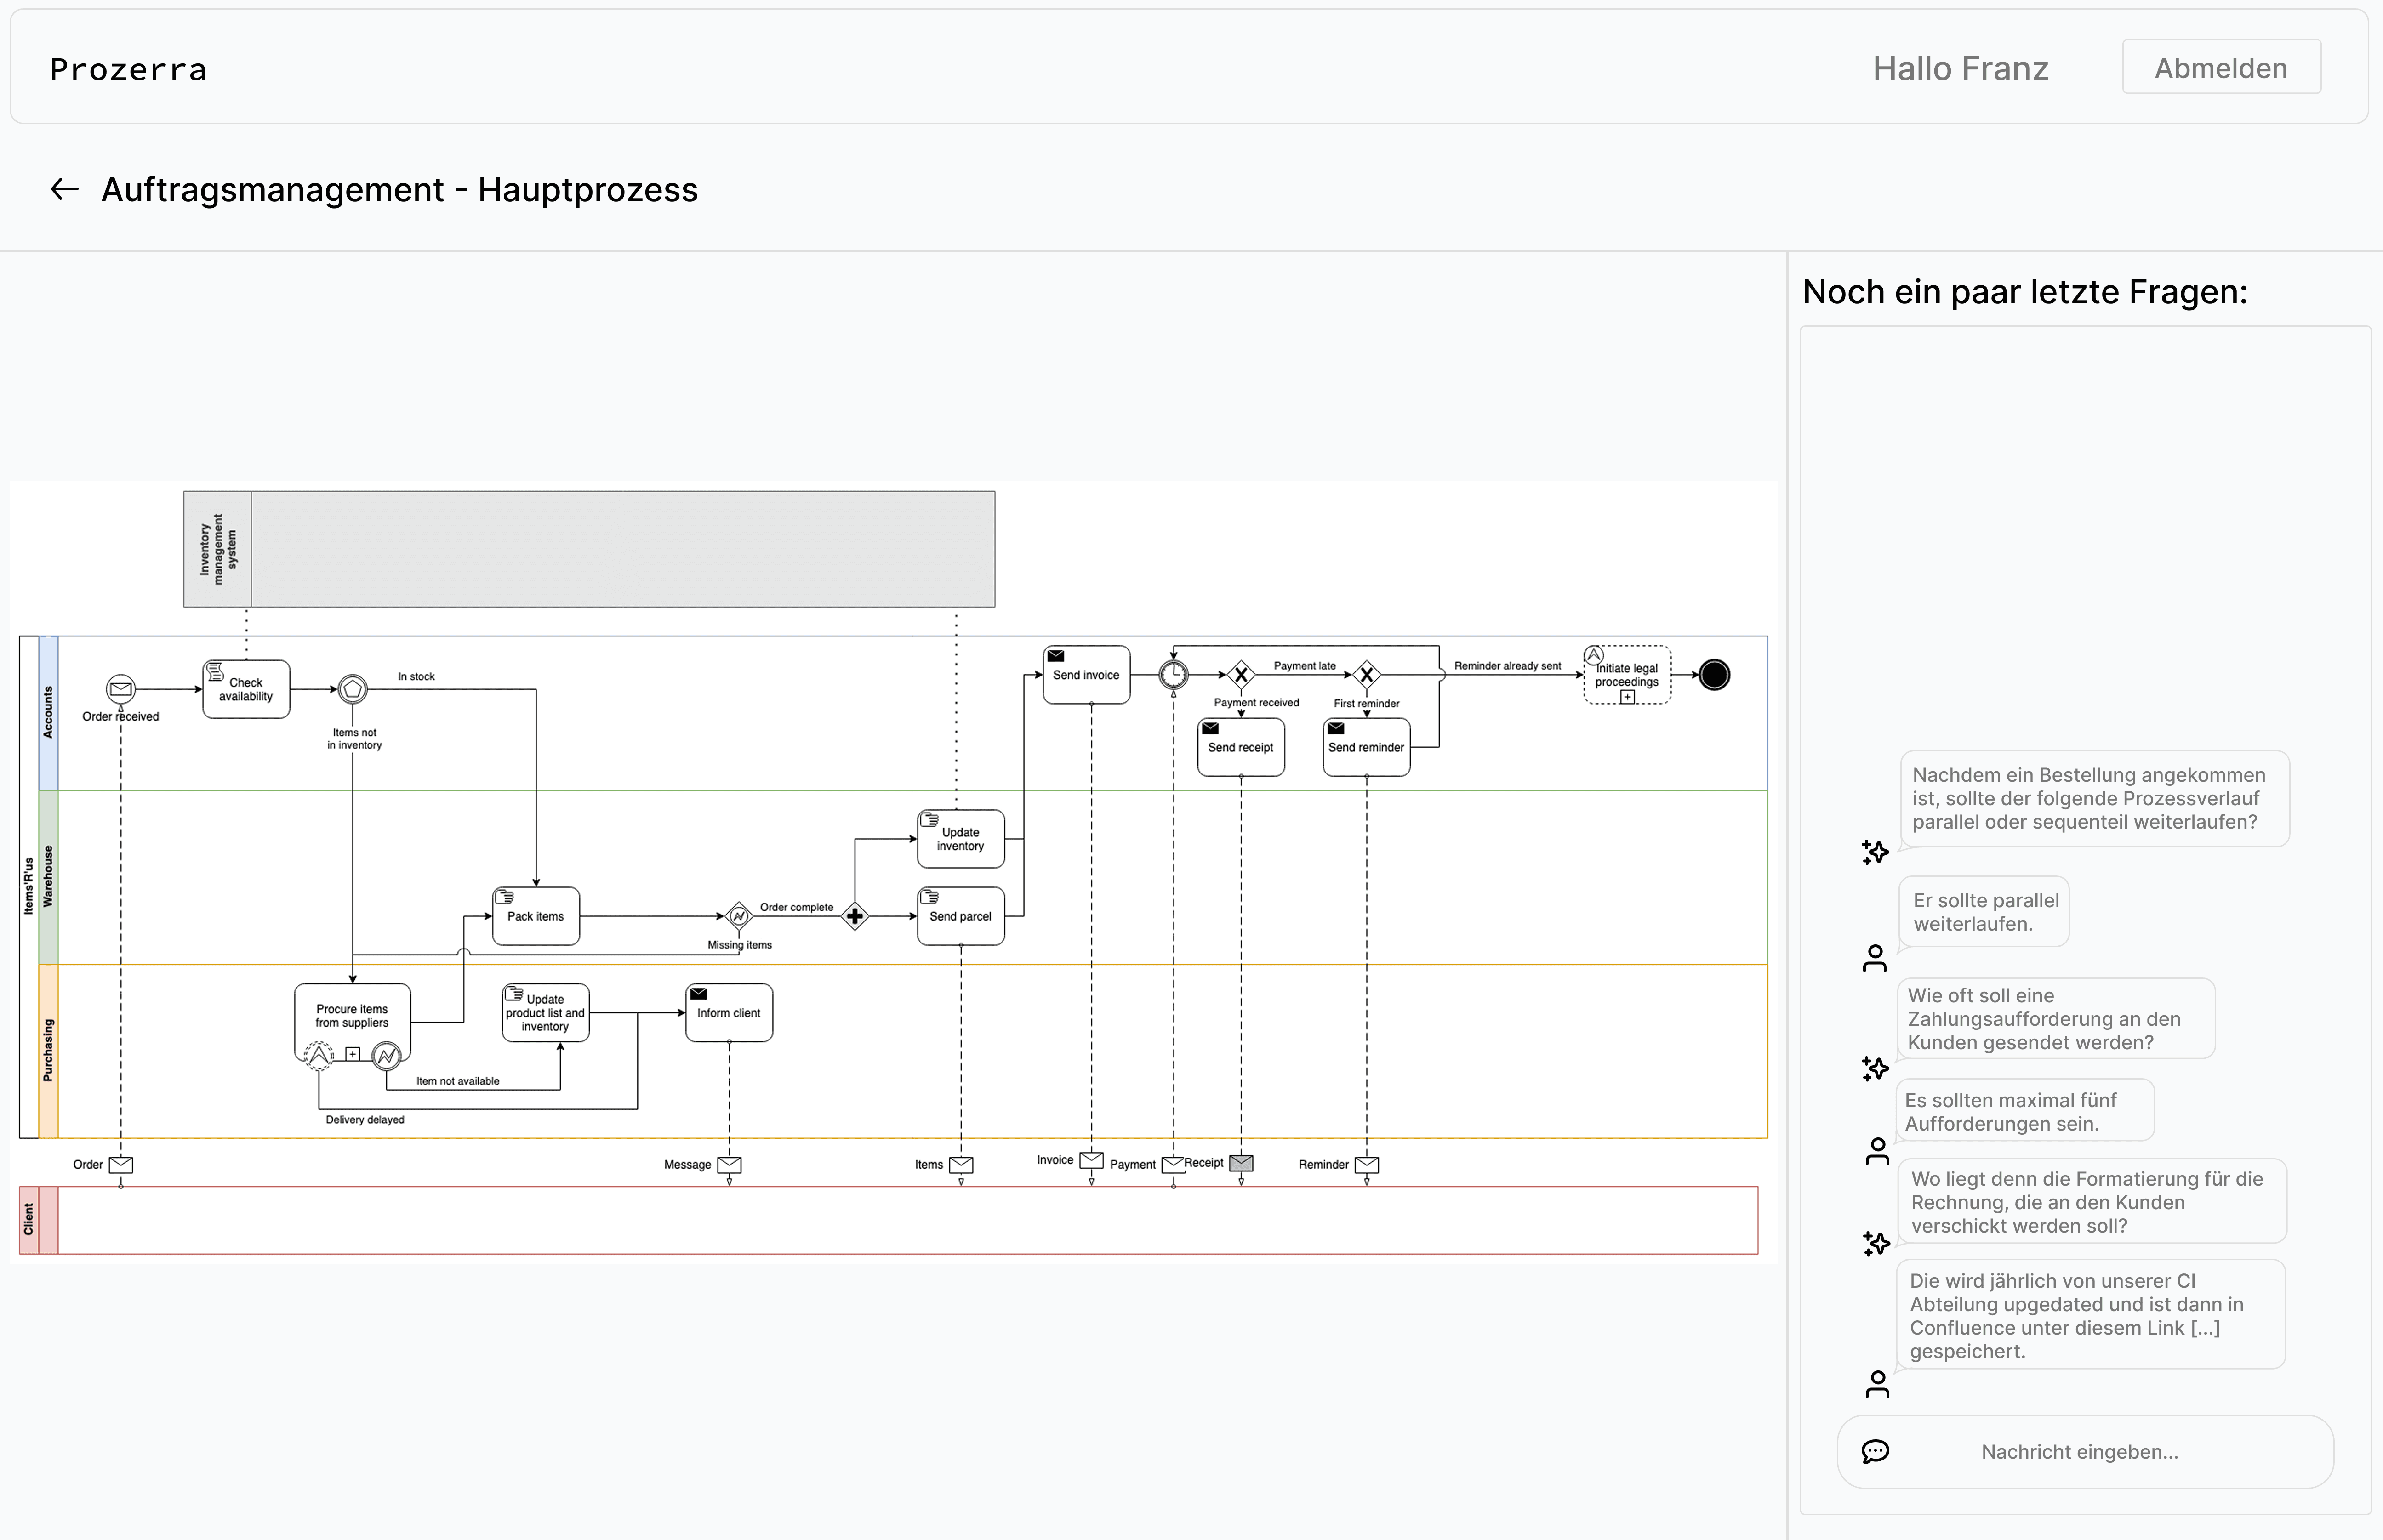The image size is (2383, 1540).
Task: Click the Order received envelope start event
Action: click(121, 688)
